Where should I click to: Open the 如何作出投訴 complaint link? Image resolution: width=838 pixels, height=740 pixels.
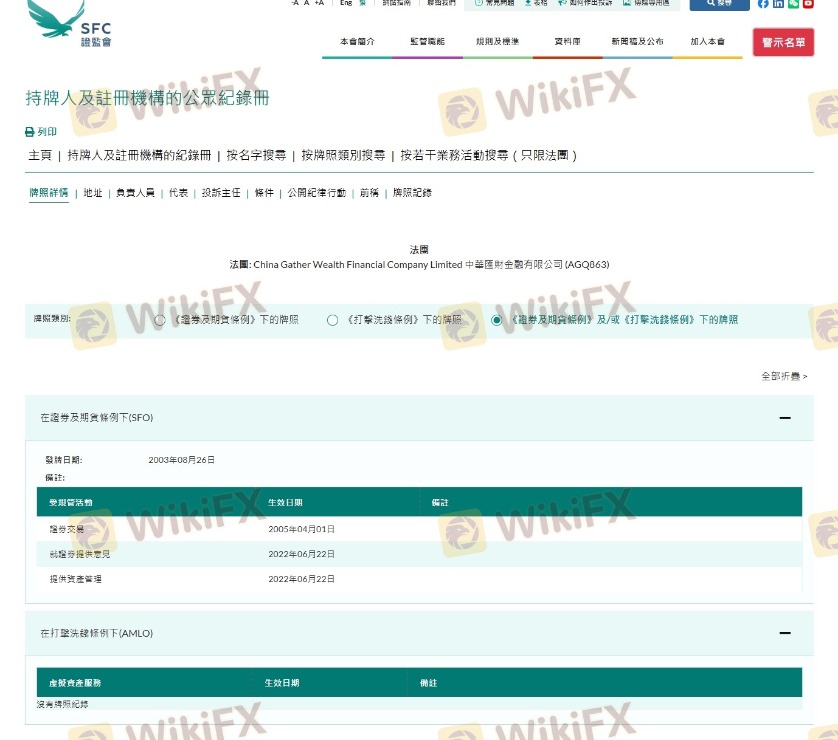click(585, 3)
